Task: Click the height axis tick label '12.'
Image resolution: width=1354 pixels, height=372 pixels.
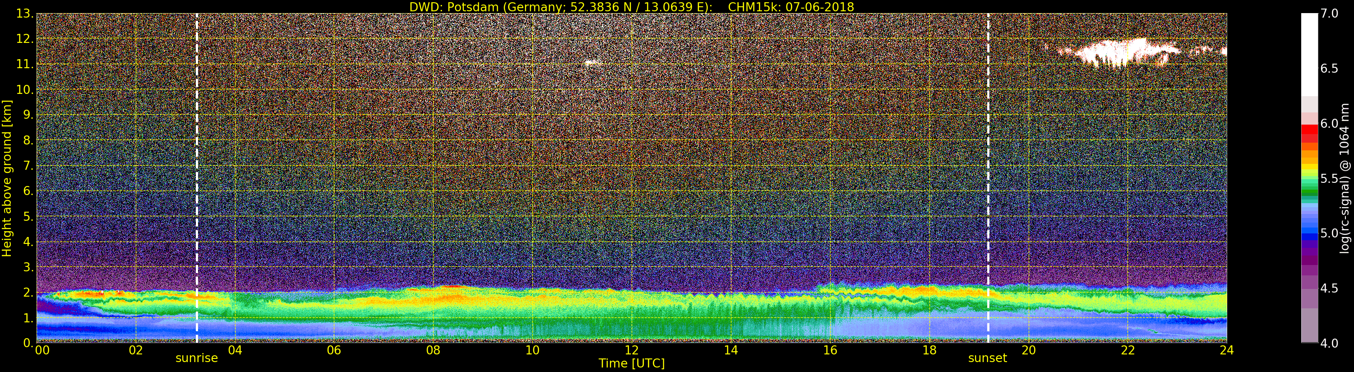Action: tap(25, 39)
